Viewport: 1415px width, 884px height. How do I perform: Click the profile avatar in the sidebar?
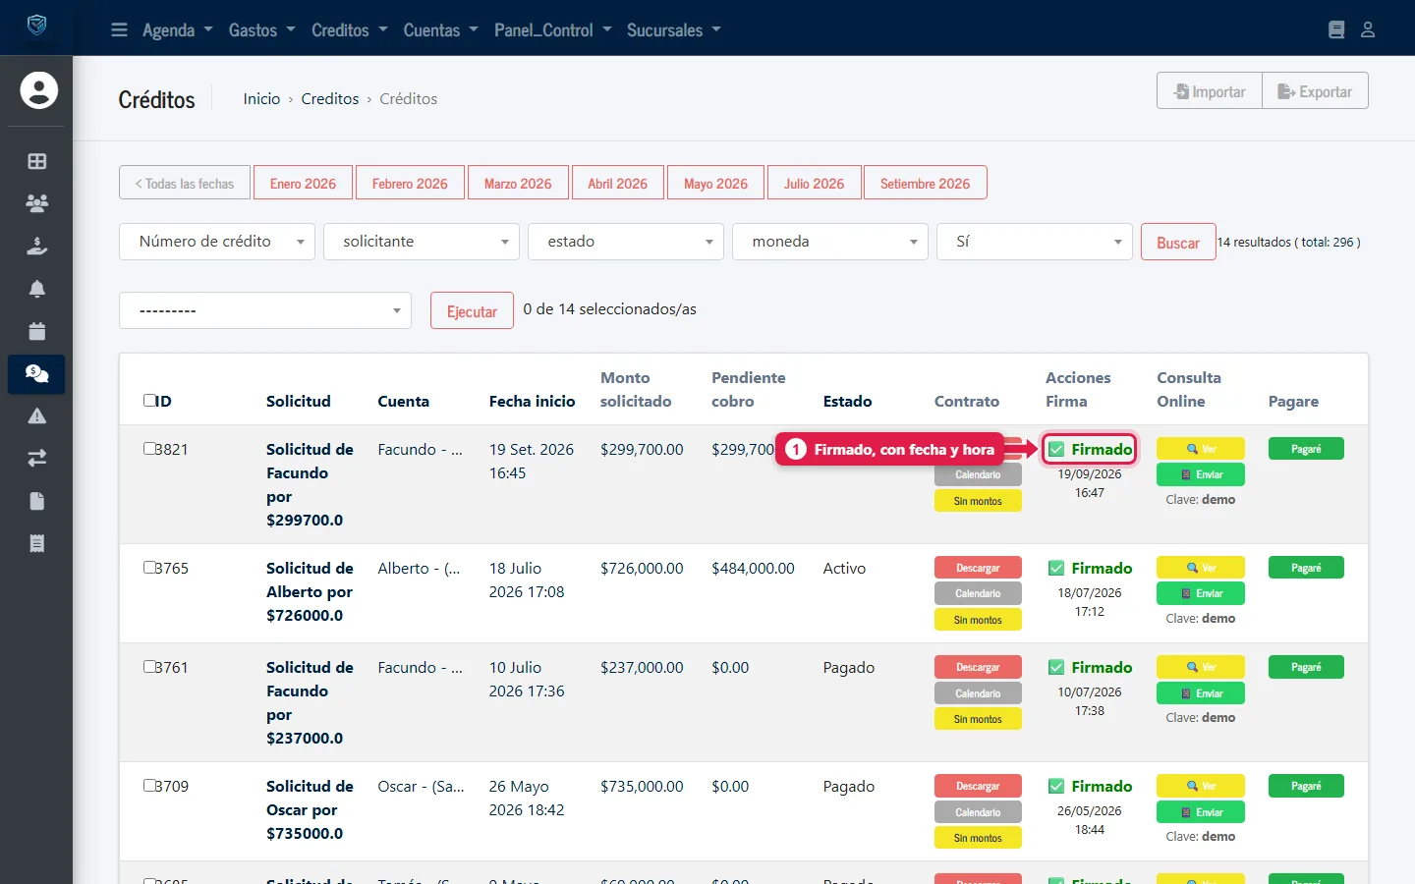pyautogui.click(x=38, y=90)
